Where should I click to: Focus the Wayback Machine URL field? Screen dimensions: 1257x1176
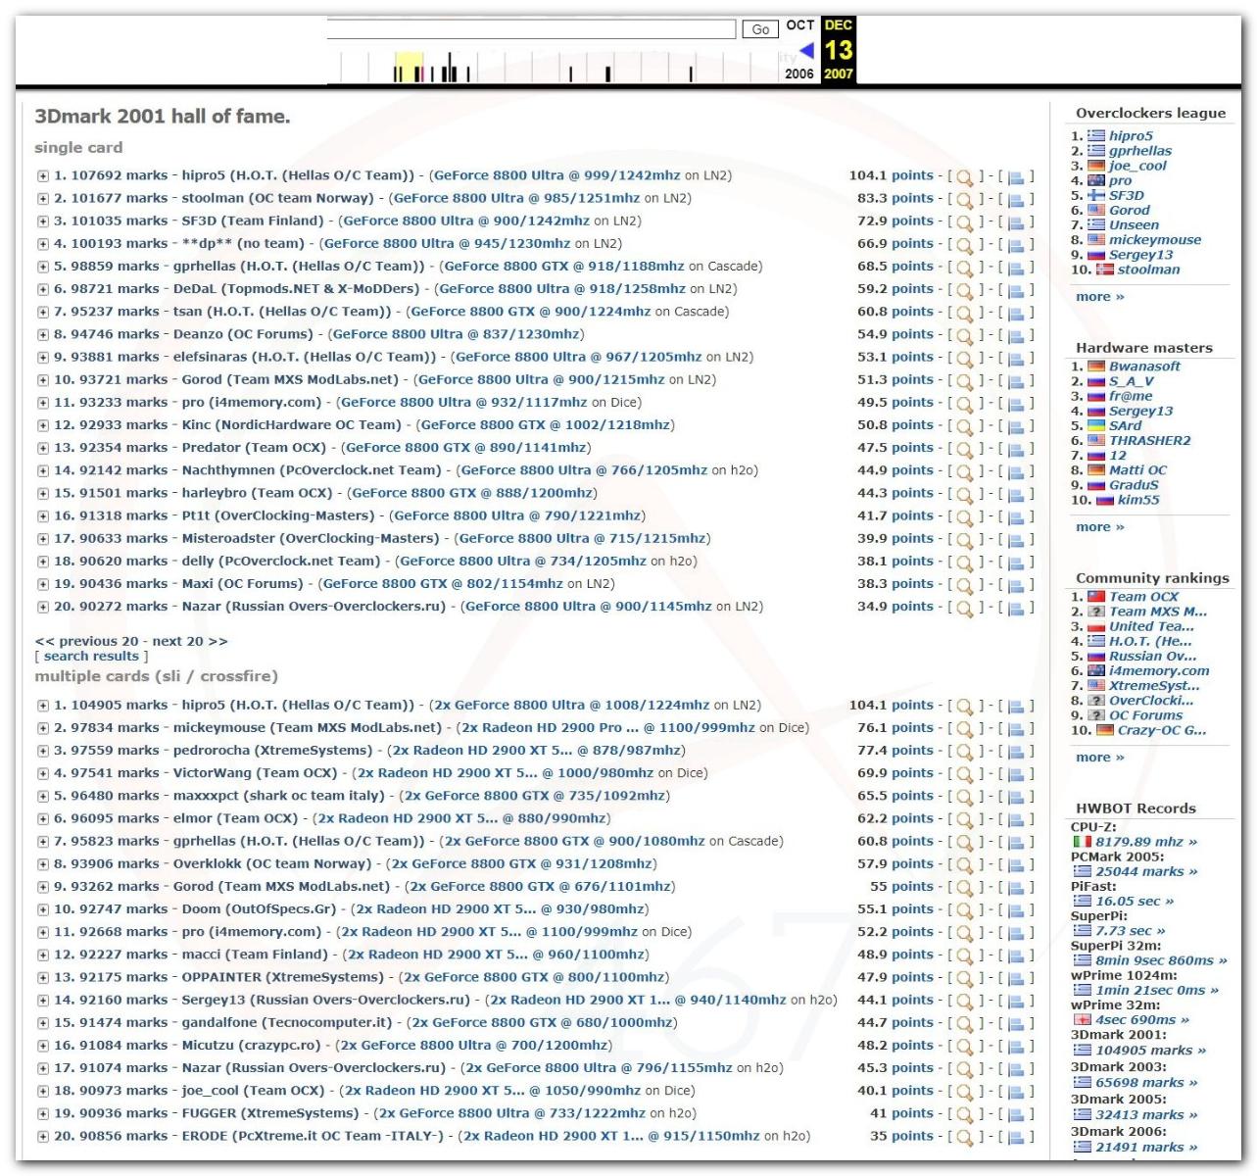(531, 29)
